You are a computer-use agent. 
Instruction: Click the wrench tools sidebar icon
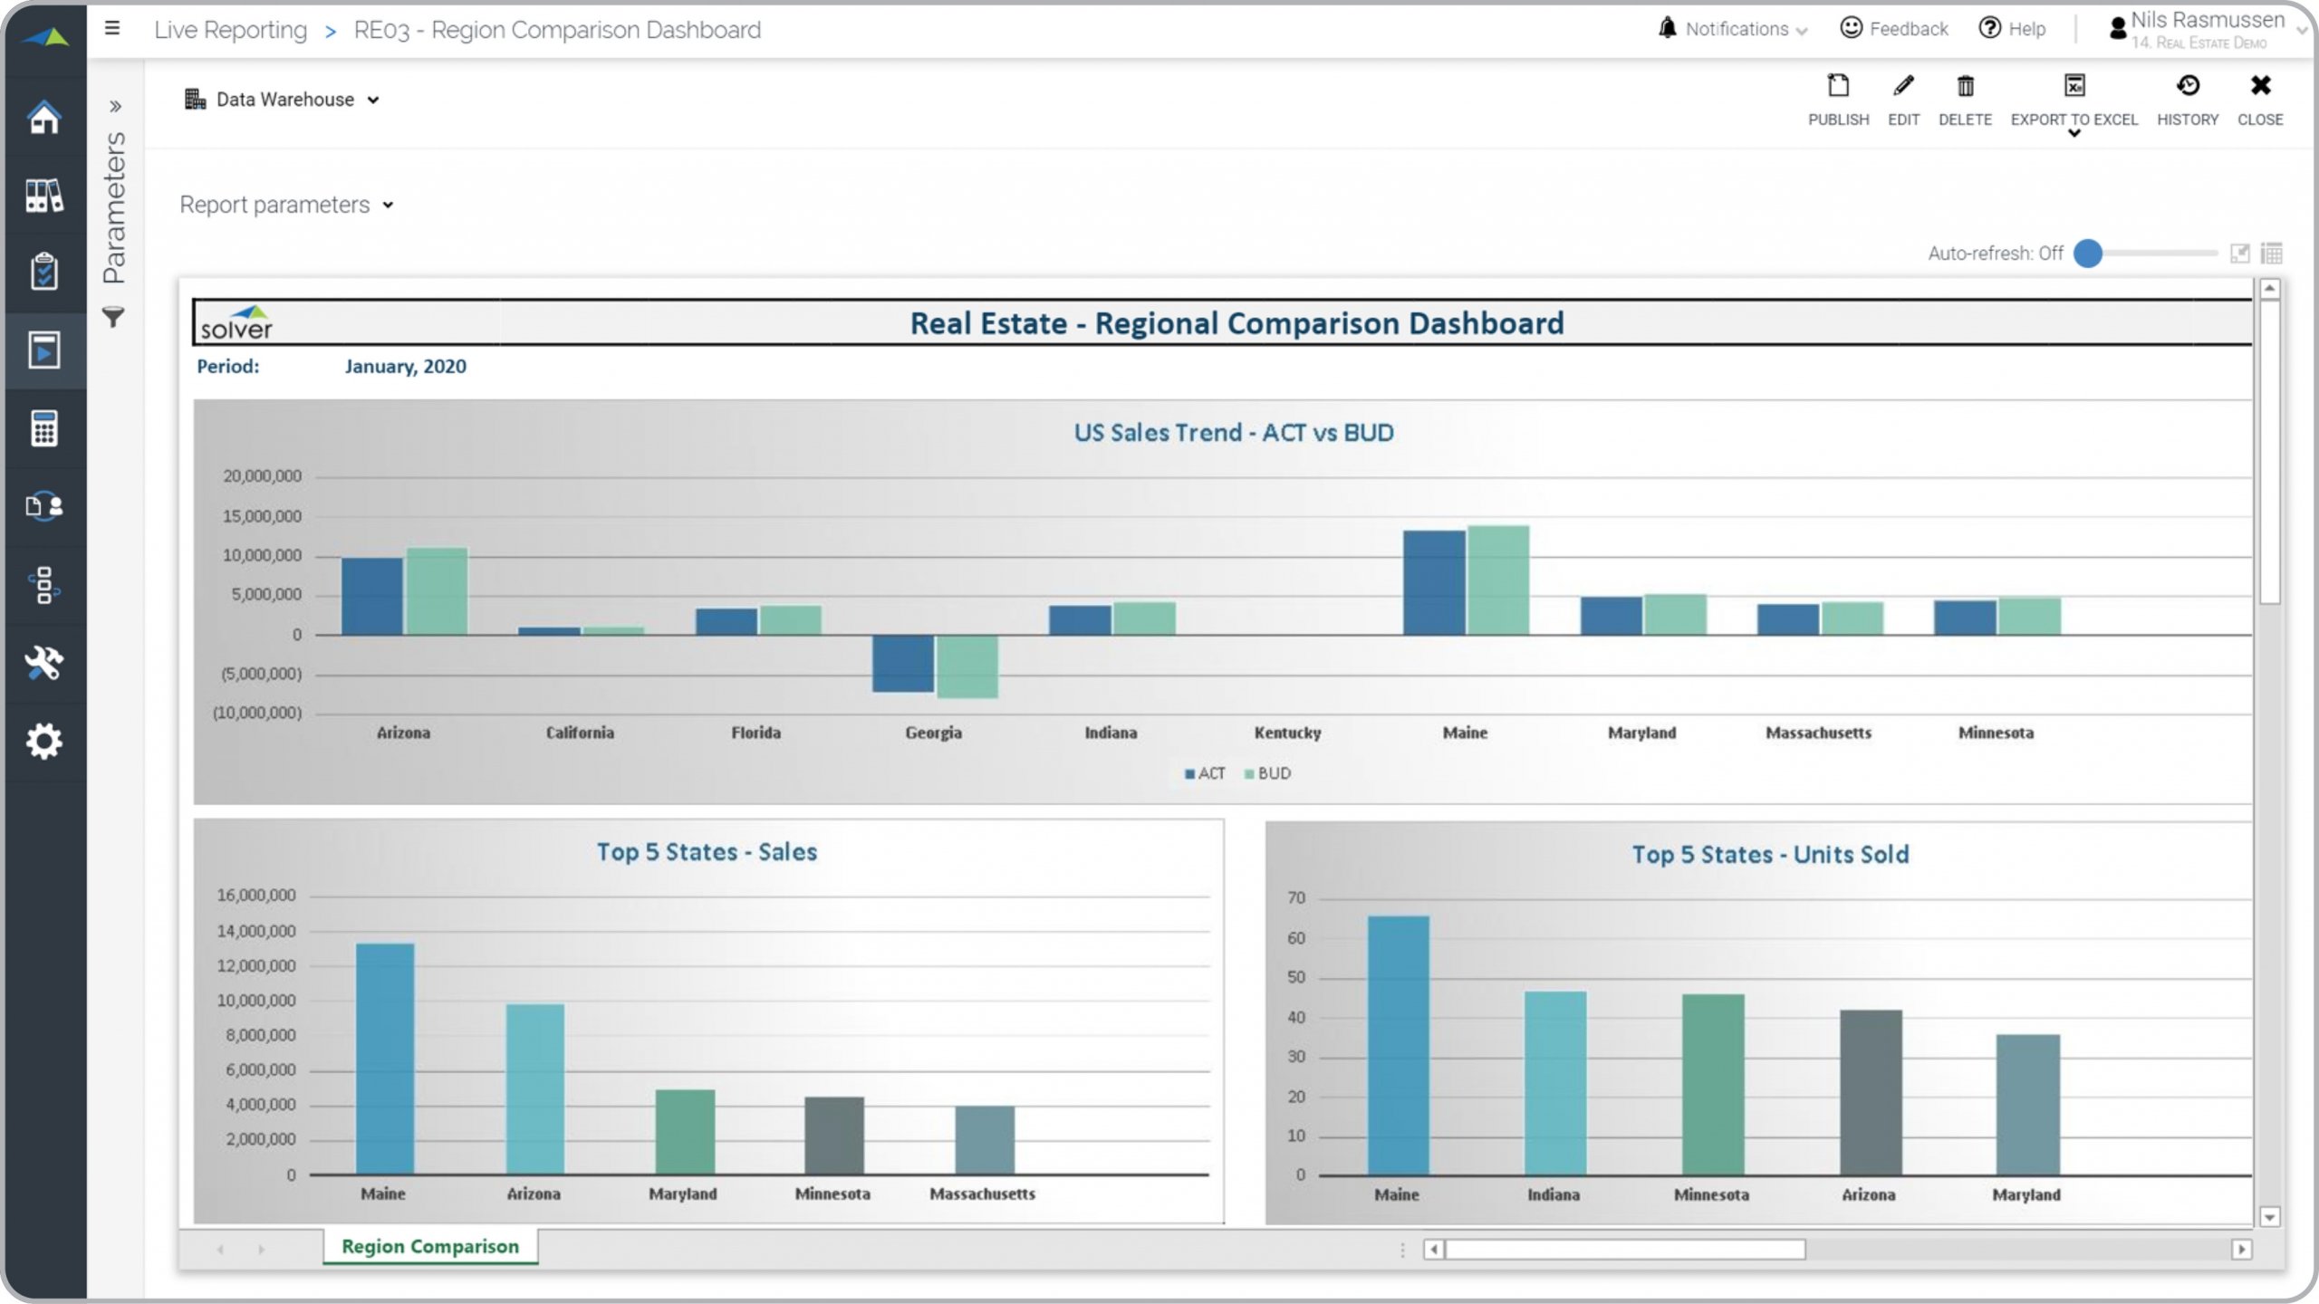[43, 663]
